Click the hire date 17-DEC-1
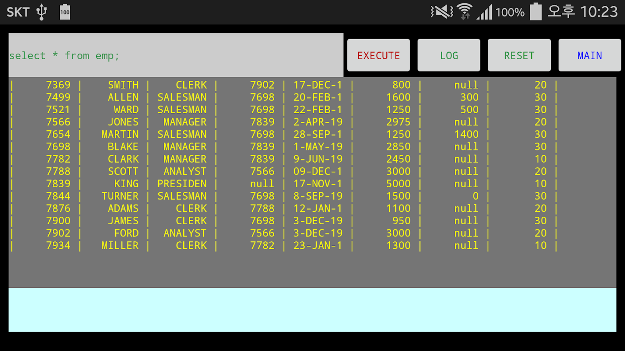This screenshot has height=351, width=625. 318,85
